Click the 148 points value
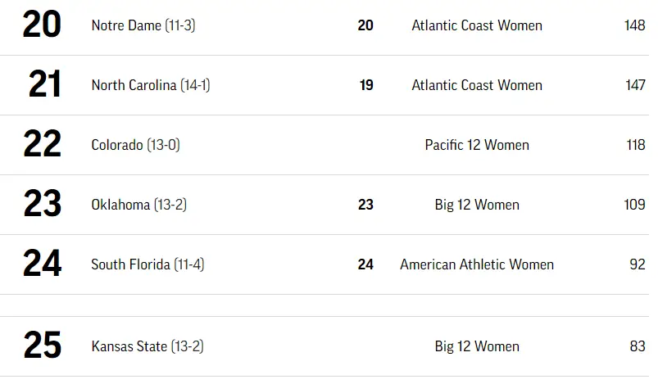The image size is (658, 384). 634,25
